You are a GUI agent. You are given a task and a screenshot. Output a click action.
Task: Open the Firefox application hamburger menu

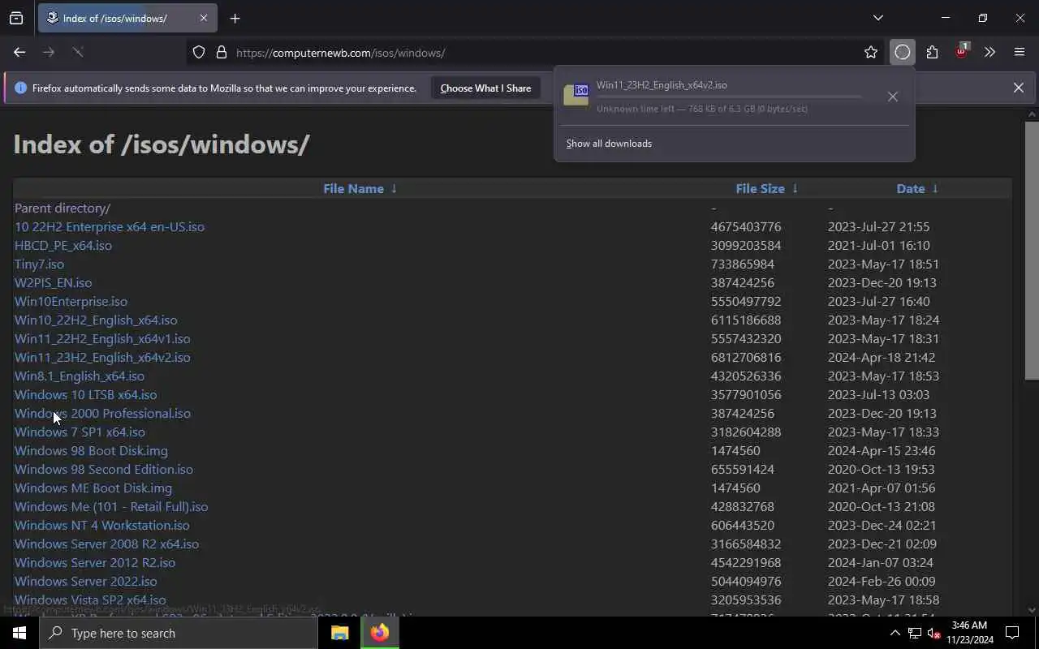pos(1020,53)
